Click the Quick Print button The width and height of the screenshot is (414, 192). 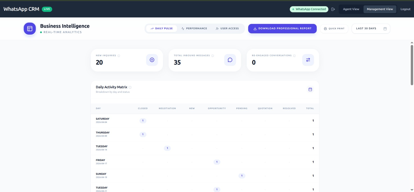334,29
